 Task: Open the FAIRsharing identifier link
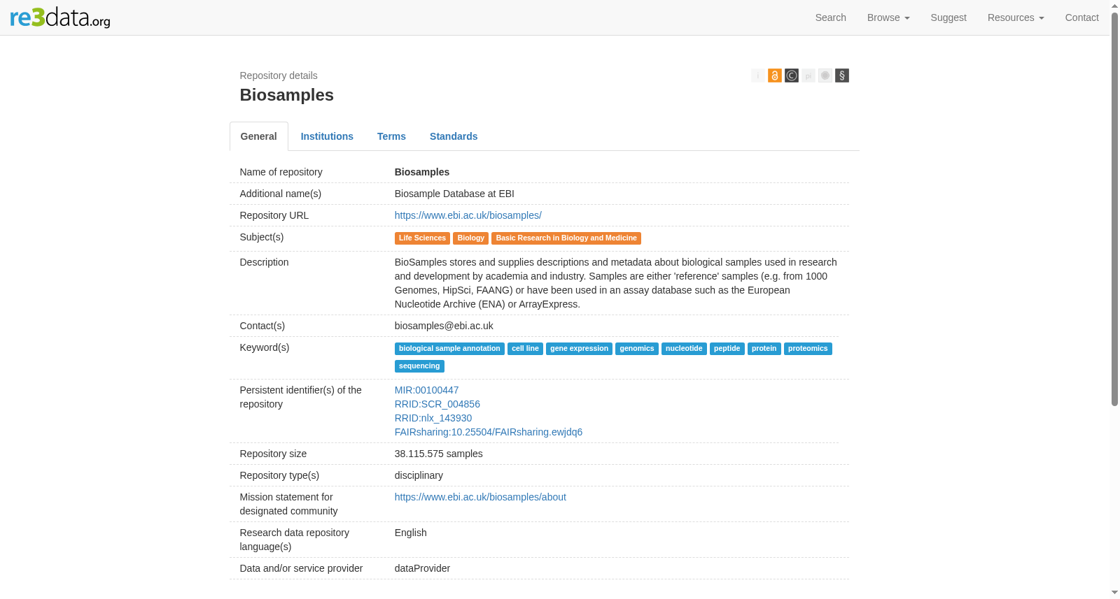click(489, 432)
